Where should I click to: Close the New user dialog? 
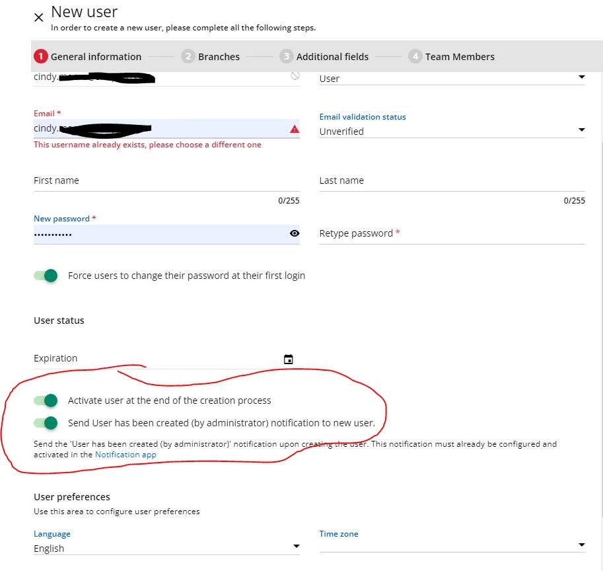(38, 18)
